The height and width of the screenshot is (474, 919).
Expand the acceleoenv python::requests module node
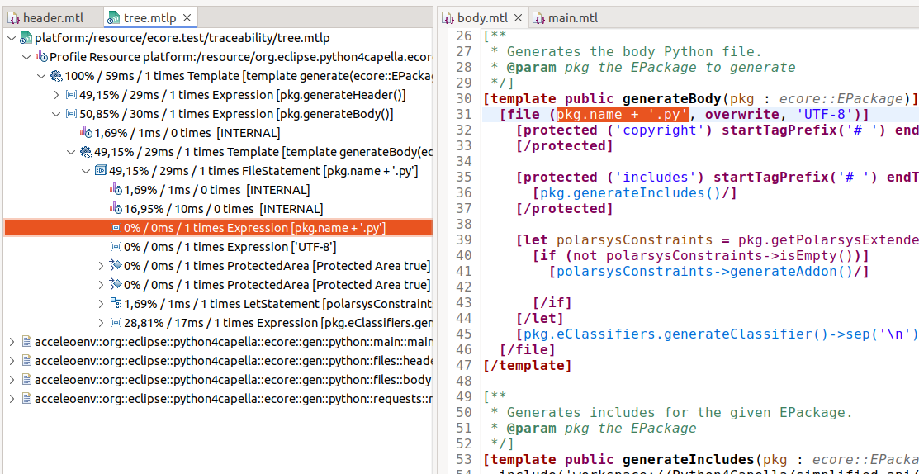point(12,398)
